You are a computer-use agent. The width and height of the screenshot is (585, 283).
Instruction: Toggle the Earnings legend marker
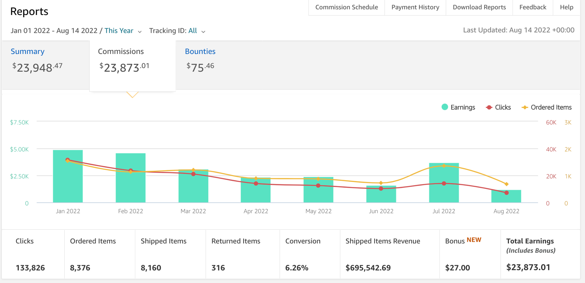coord(445,107)
